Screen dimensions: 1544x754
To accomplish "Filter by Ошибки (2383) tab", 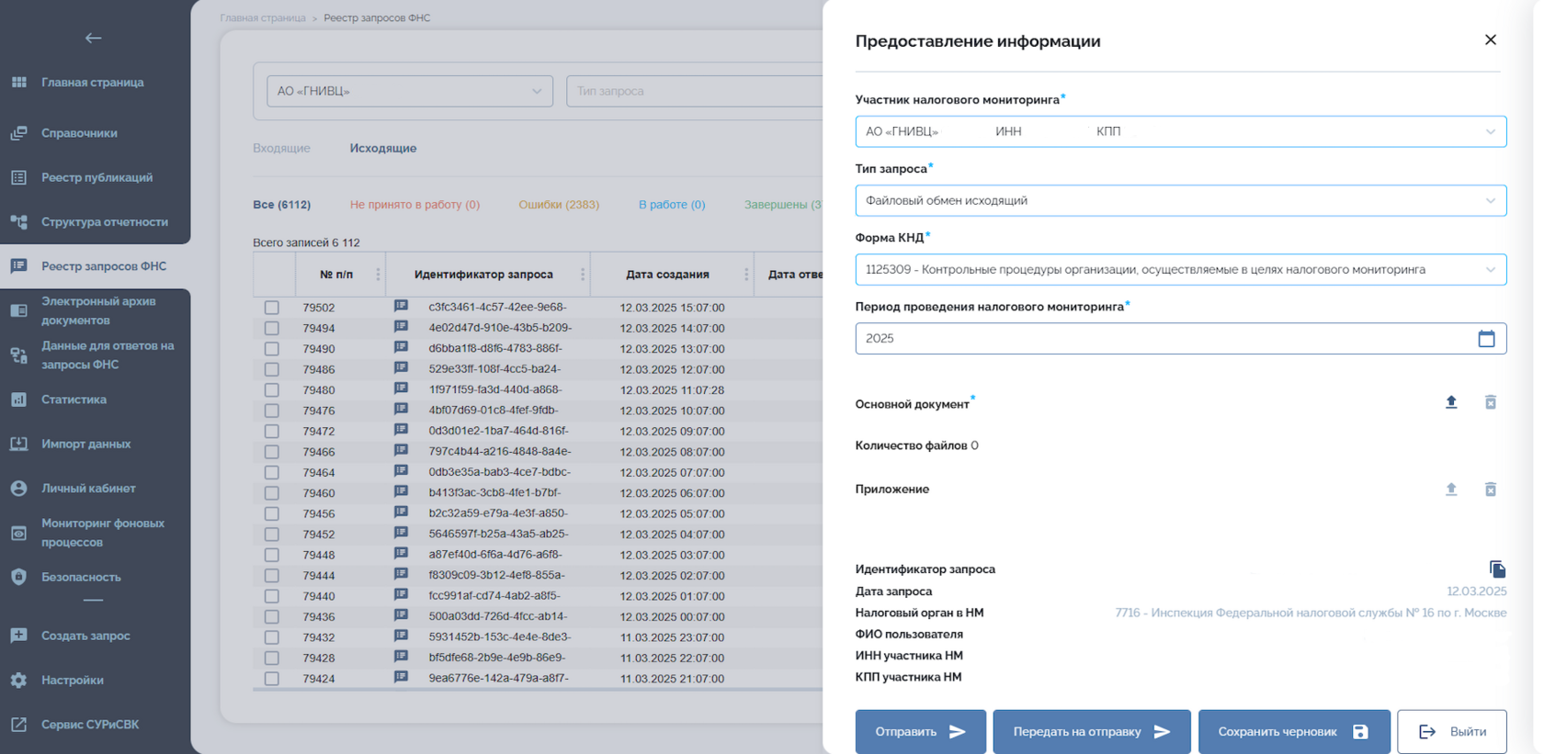I will (x=559, y=205).
